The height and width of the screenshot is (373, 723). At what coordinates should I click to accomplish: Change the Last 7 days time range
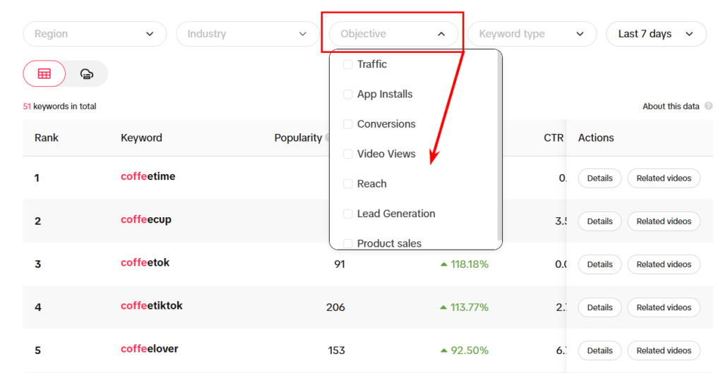656,34
